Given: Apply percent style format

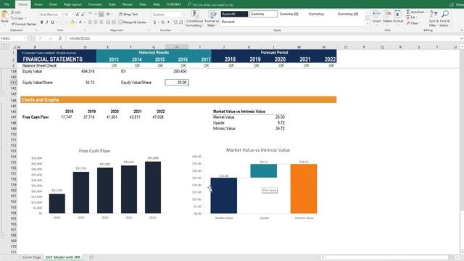Looking at the screenshot, I should [162, 22].
